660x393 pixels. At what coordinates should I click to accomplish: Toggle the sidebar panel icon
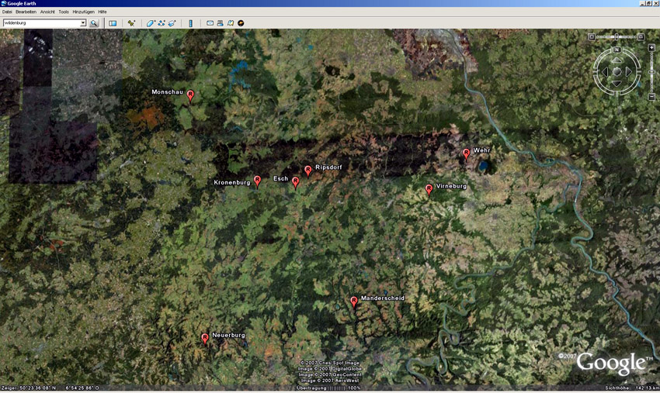pyautogui.click(x=113, y=23)
